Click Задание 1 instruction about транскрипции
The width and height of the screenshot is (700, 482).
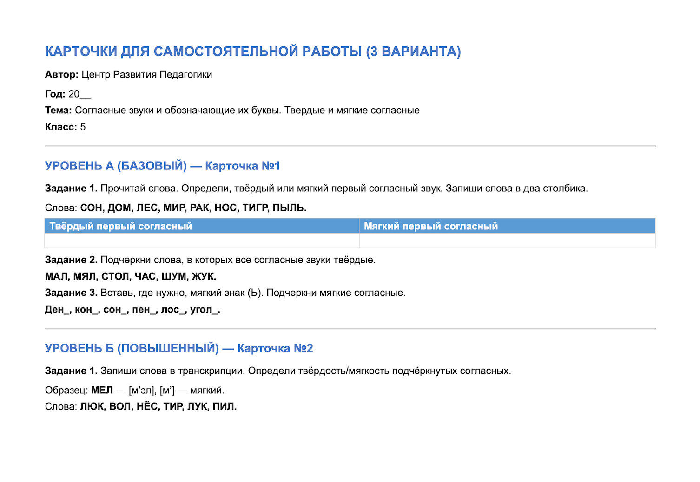(278, 371)
